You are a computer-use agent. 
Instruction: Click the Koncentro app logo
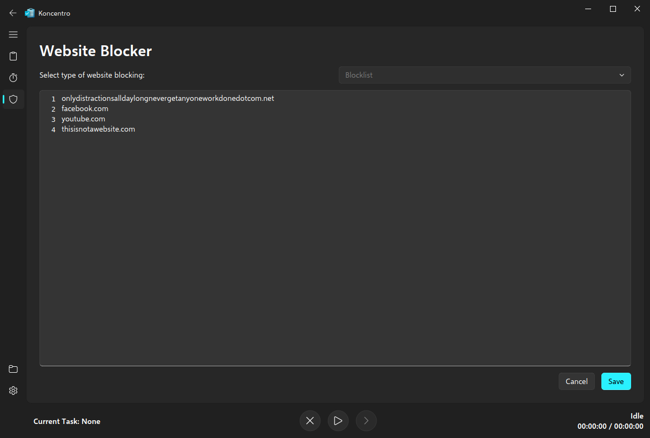point(30,12)
